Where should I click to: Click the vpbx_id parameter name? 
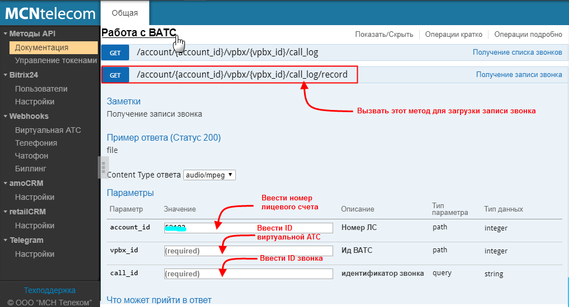tap(124, 250)
